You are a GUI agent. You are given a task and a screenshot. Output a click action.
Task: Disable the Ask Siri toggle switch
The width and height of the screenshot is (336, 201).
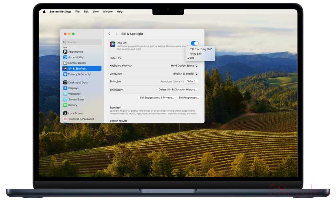tap(195, 43)
